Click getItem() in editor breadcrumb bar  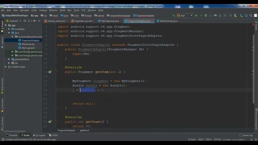click(84, 130)
